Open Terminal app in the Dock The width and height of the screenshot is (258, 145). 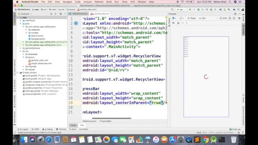tap(222, 140)
